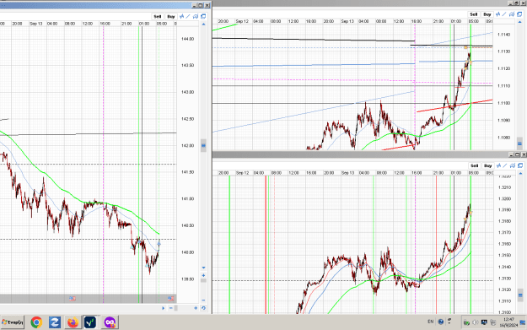Viewport: 527px width, 330px height.
Task: Click blue price marker on bottom-right chart scale
Action: click(x=520, y=295)
